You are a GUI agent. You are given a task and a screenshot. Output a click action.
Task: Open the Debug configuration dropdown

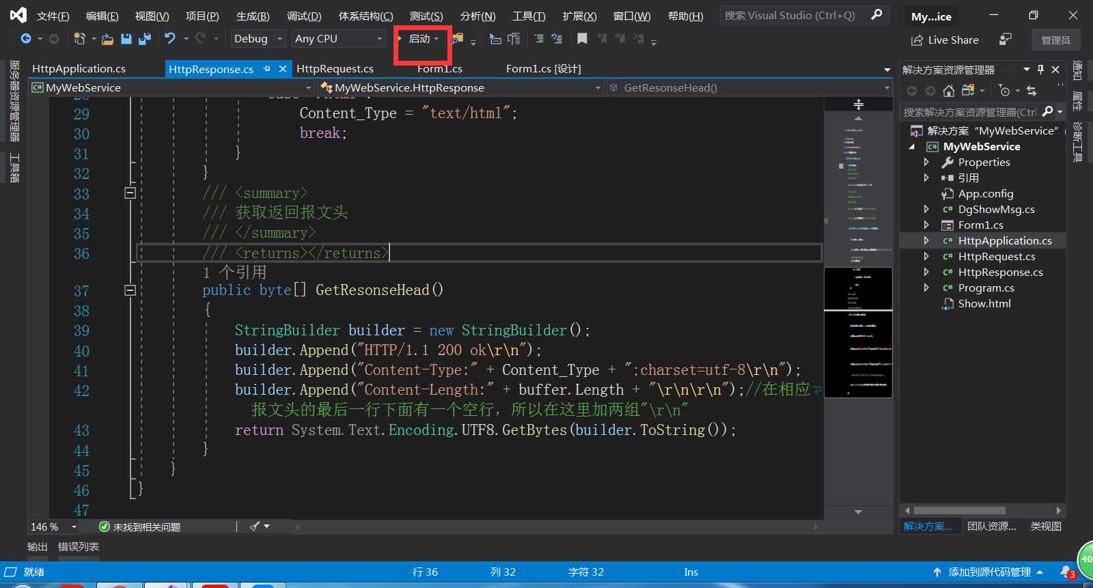tap(258, 39)
